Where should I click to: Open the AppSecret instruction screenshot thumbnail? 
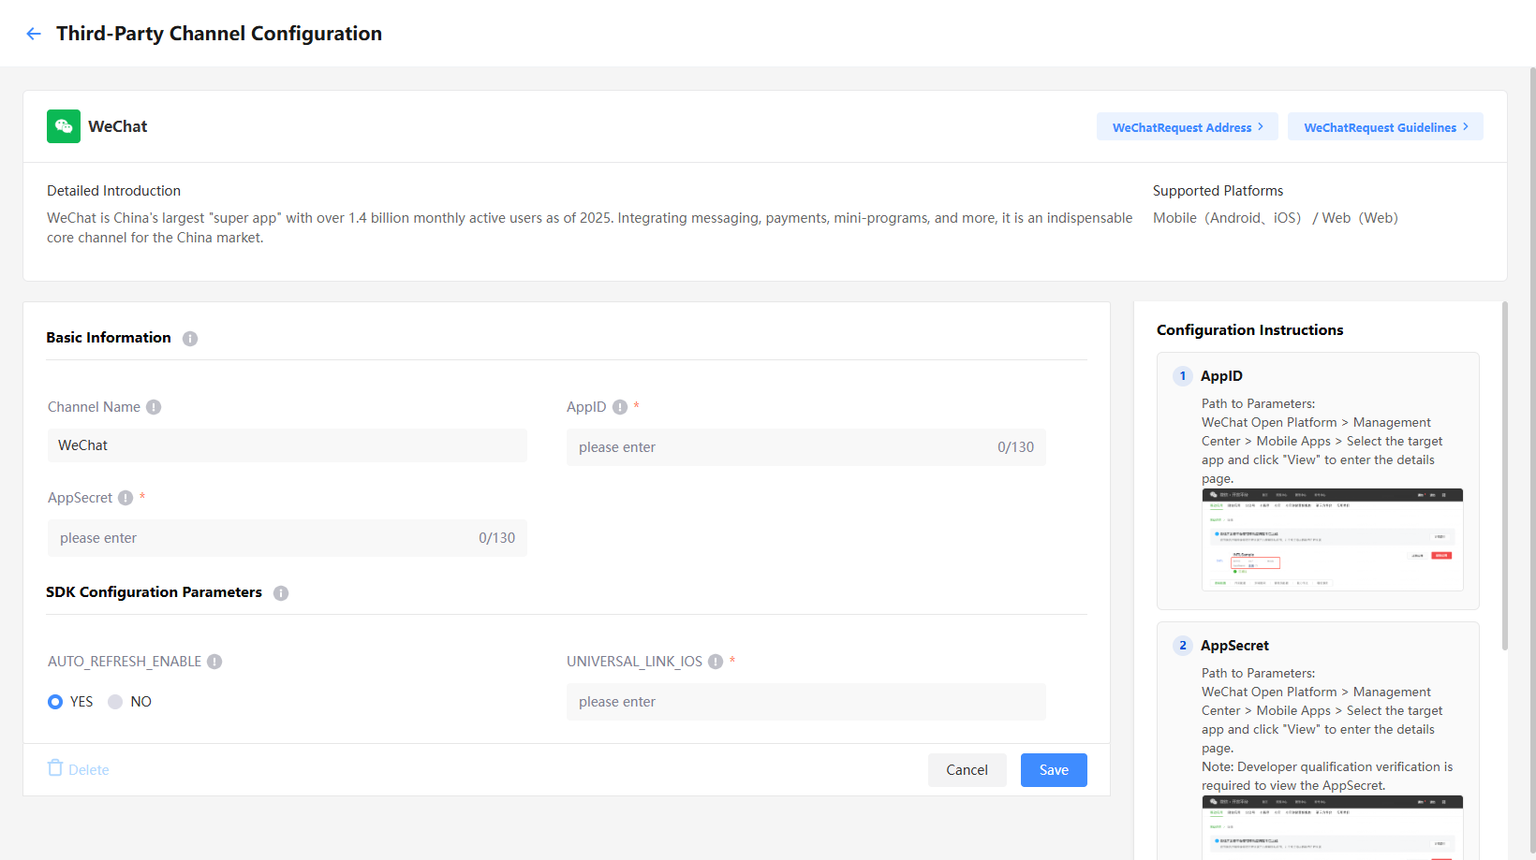tap(1333, 827)
